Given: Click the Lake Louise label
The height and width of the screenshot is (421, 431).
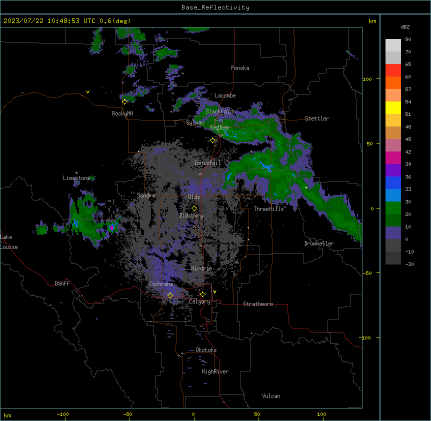Looking at the screenshot, I should click(x=9, y=242).
